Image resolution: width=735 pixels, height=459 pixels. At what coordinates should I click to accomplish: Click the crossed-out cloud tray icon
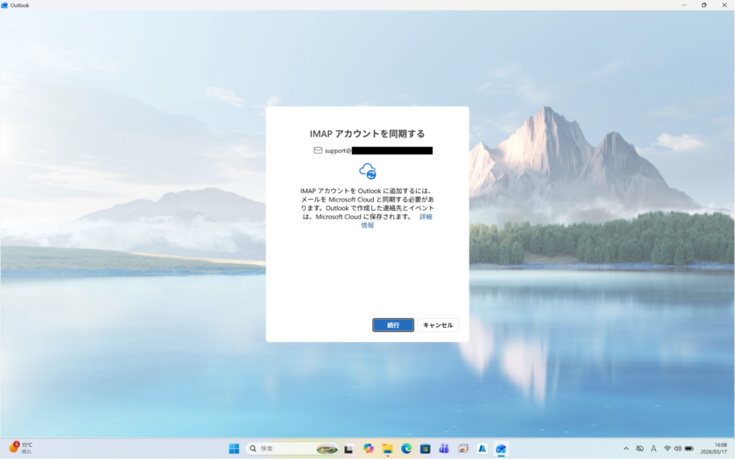pos(640,448)
